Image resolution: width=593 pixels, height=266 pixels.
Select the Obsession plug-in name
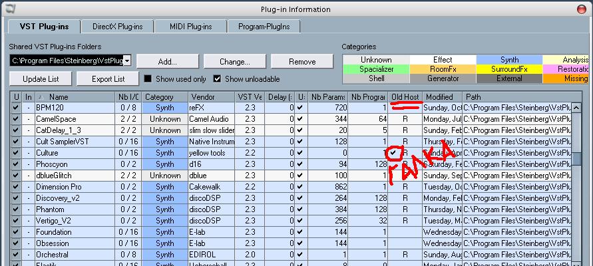click(53, 243)
